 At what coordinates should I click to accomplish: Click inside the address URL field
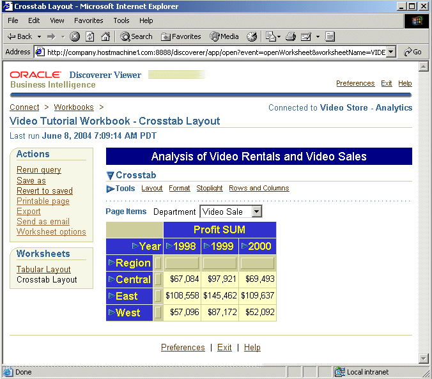pos(216,52)
